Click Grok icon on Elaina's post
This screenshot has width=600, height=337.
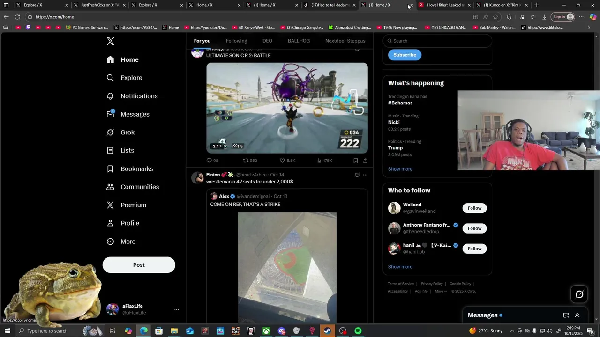357,175
